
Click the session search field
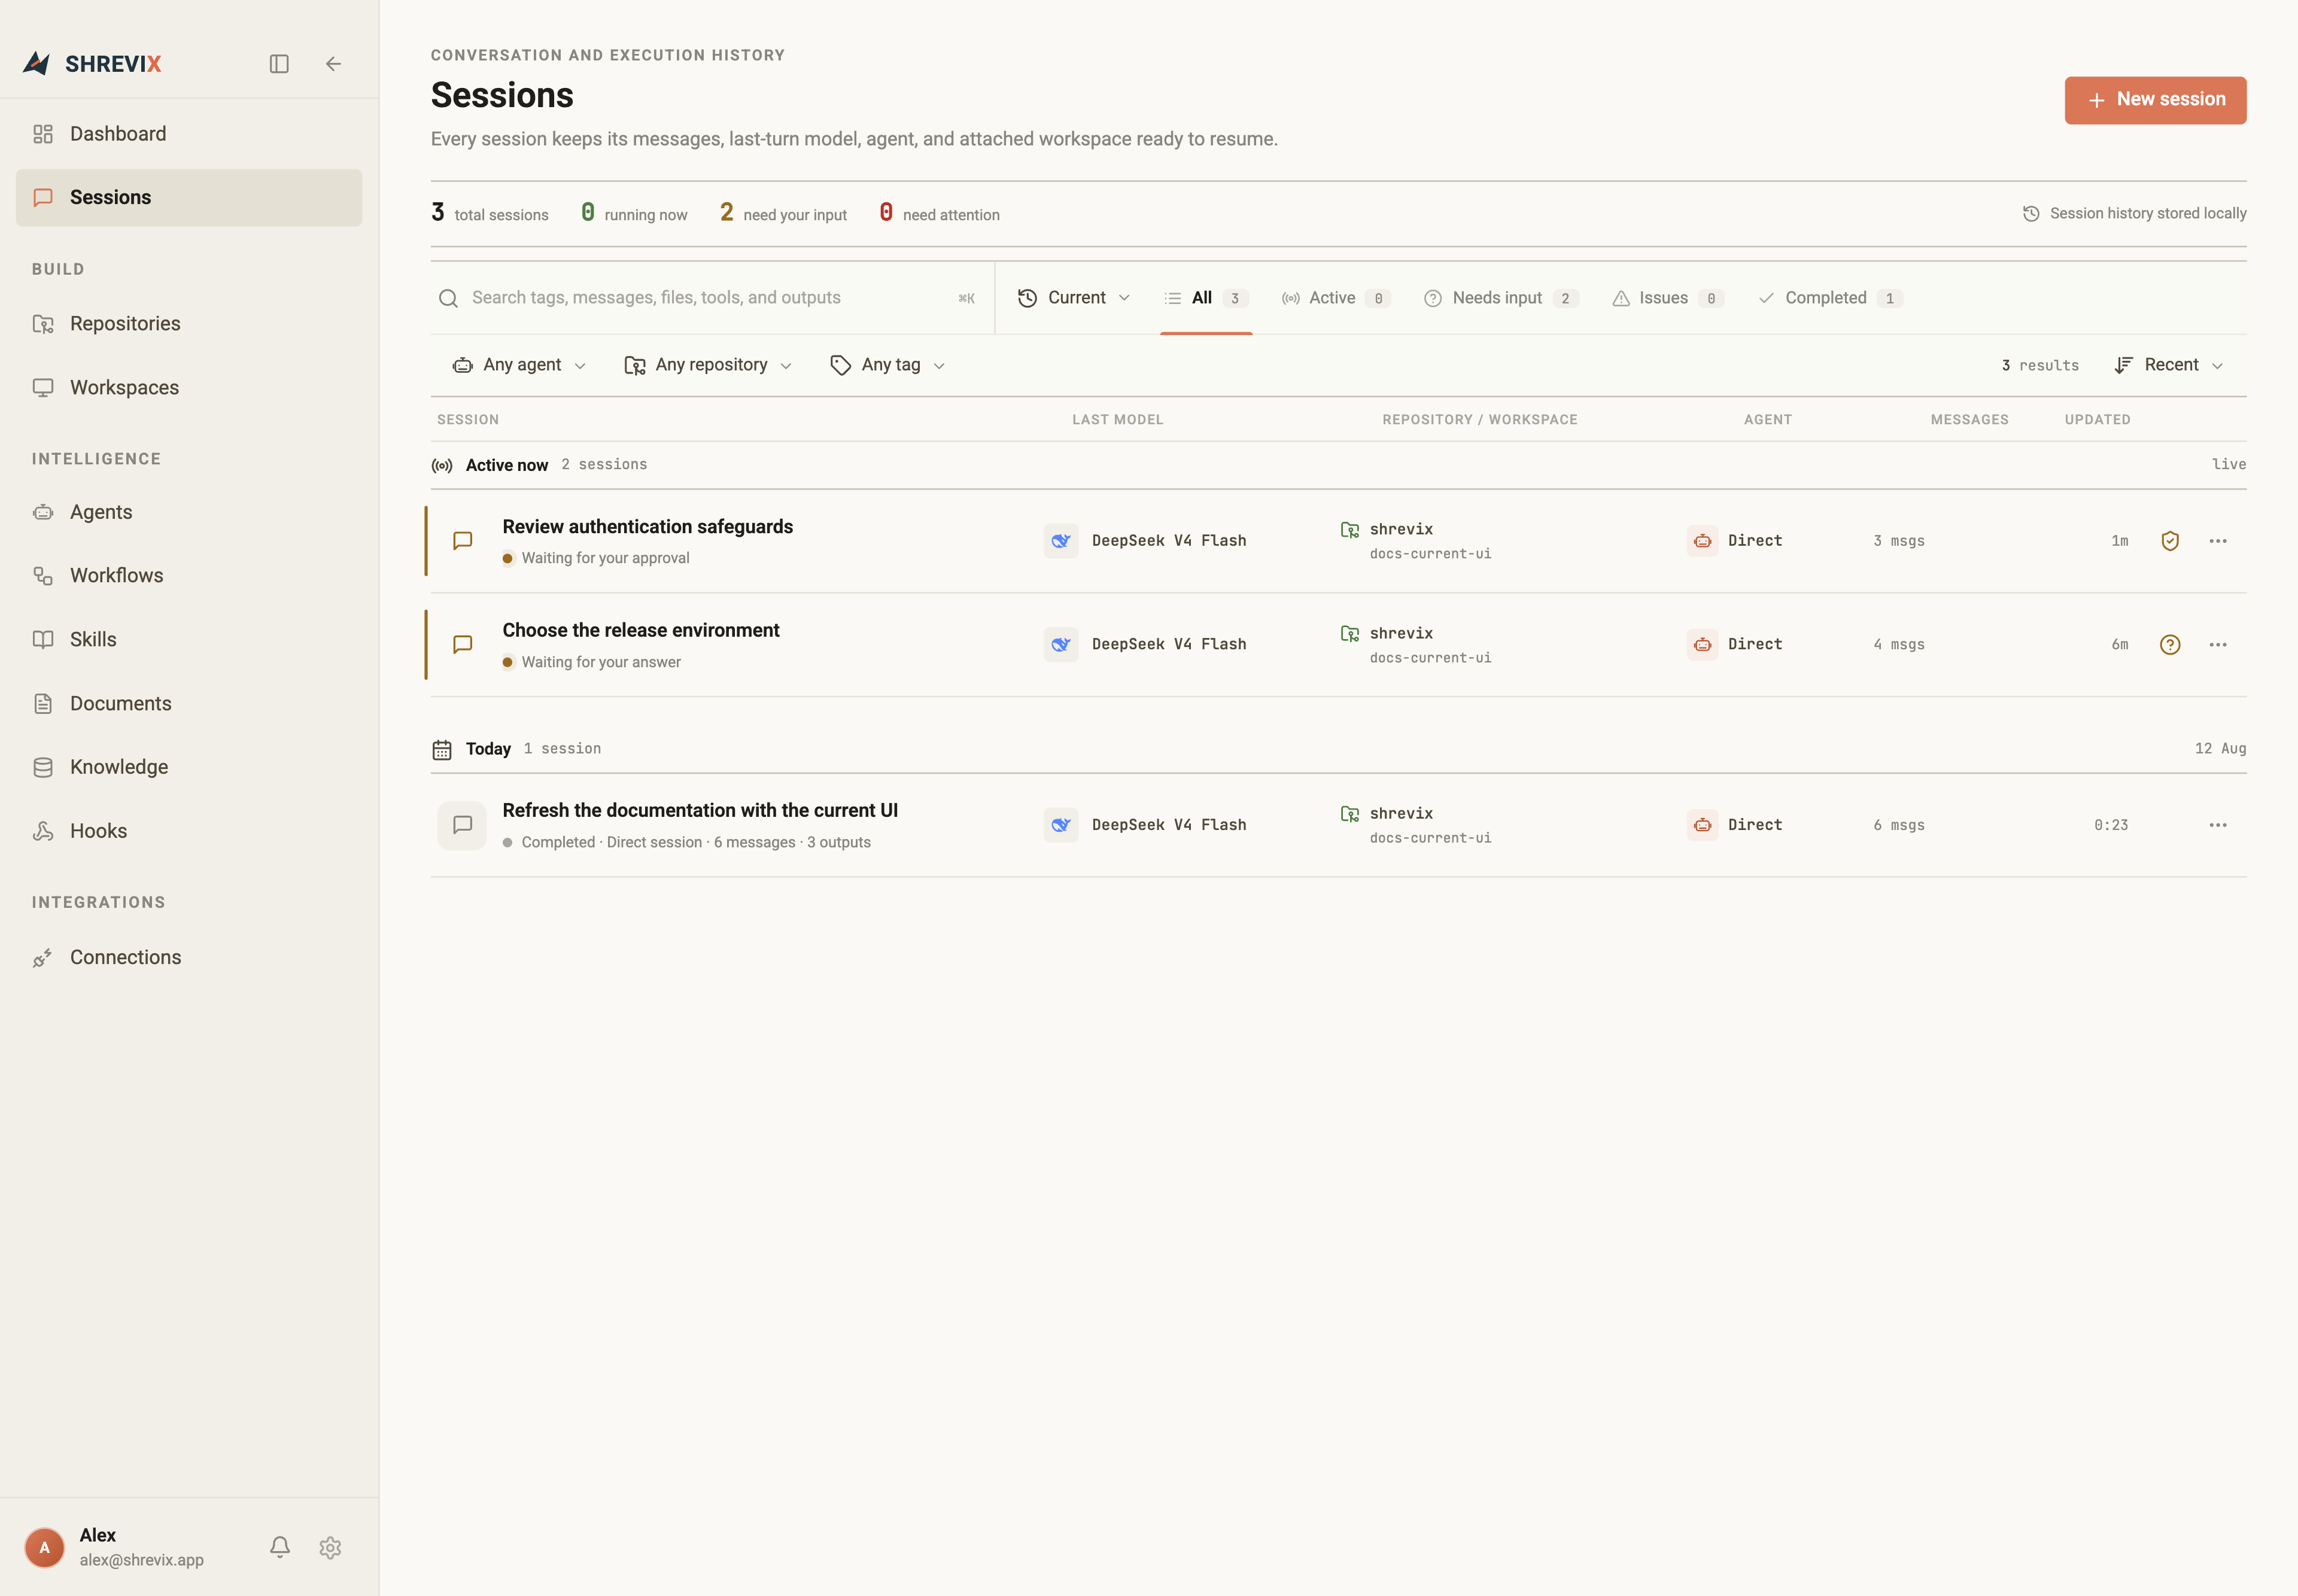(712, 298)
